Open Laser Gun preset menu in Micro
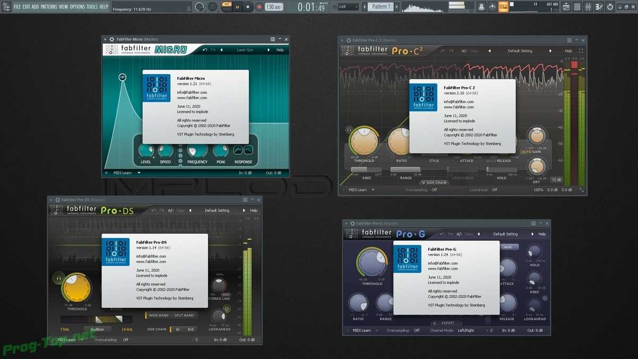The height and width of the screenshot is (359, 638). click(245, 50)
